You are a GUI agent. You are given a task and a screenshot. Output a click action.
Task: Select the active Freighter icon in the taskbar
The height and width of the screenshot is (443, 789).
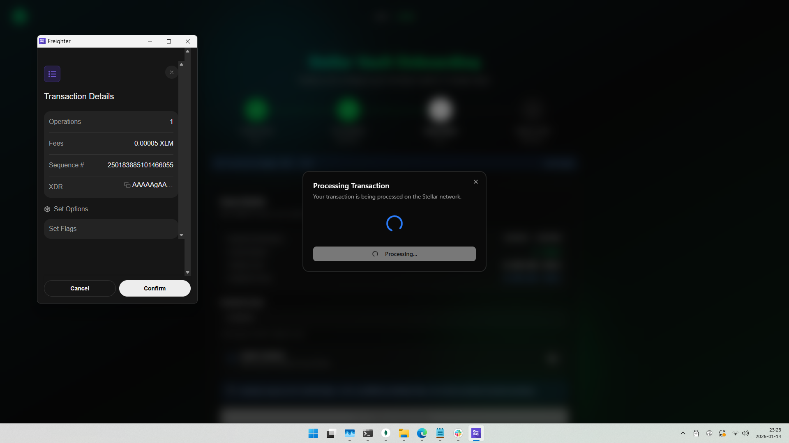click(476, 433)
